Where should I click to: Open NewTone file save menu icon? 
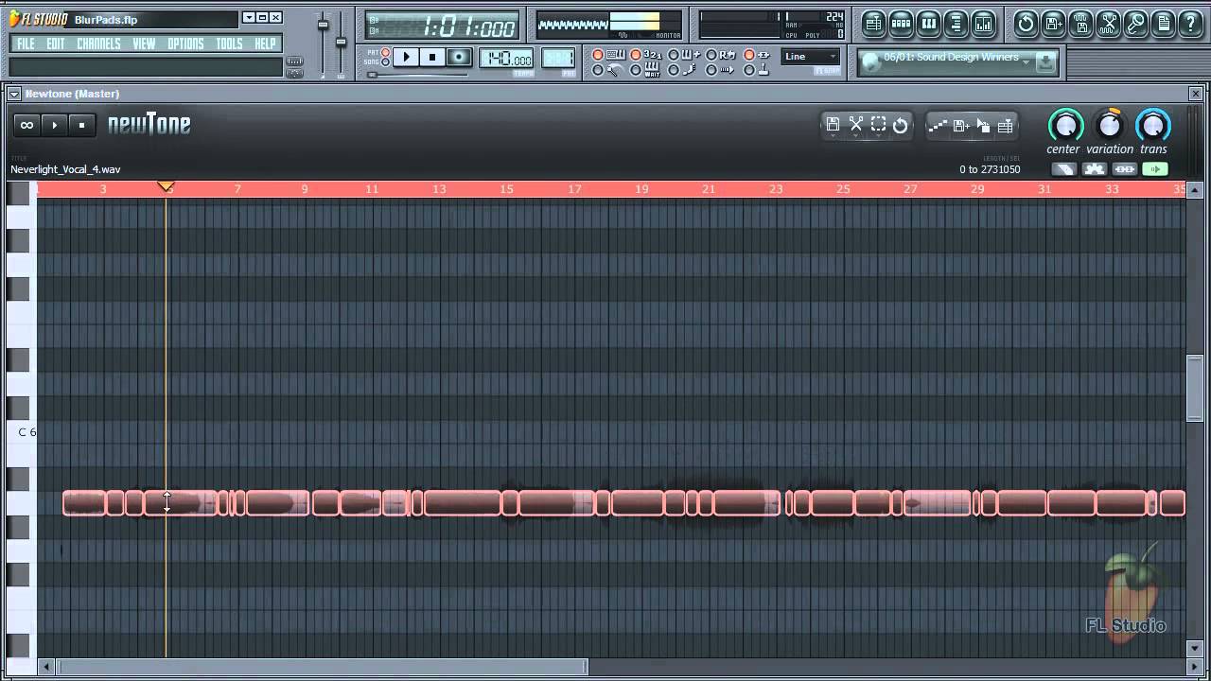click(x=833, y=125)
